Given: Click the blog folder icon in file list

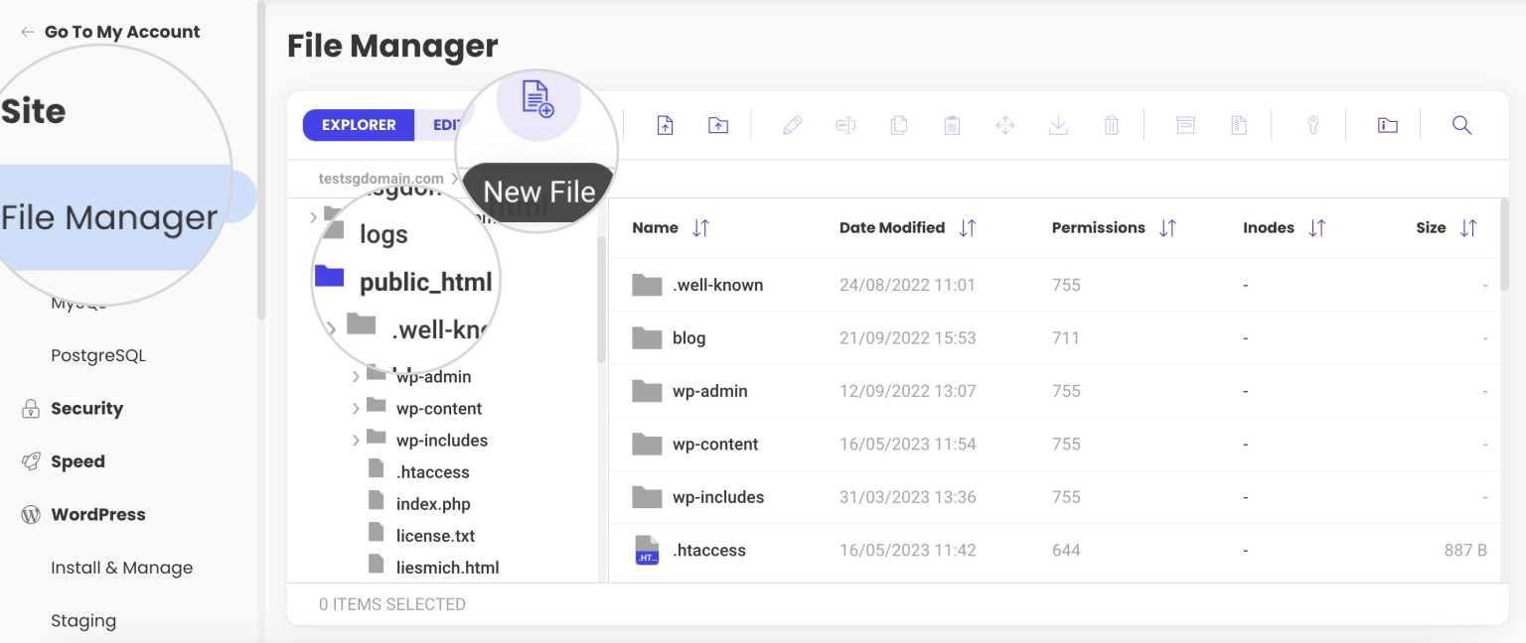Looking at the screenshot, I should [647, 338].
